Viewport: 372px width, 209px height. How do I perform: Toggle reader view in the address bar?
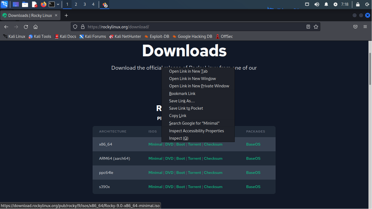(x=308, y=27)
